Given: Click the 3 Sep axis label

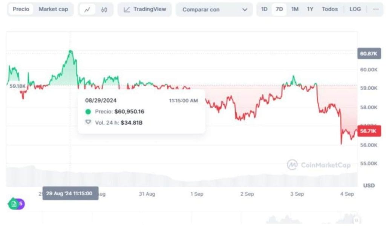Looking at the screenshot, I should (297, 194).
